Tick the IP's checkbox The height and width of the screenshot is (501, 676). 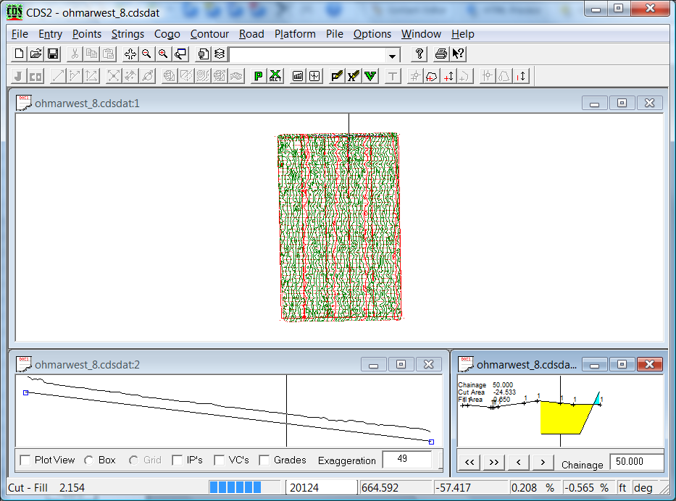pos(178,460)
